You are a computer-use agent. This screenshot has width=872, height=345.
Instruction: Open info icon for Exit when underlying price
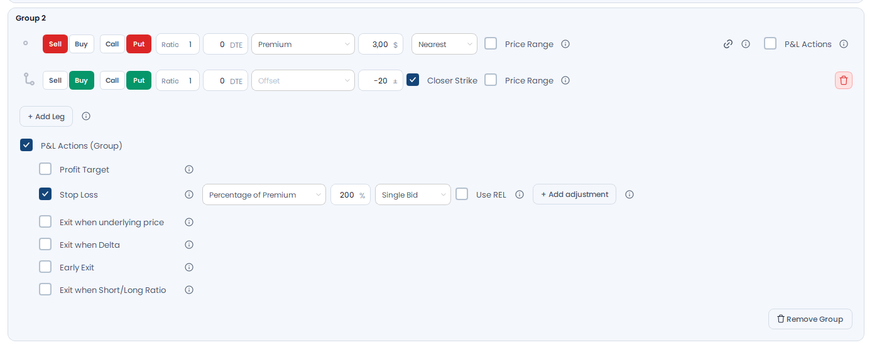(189, 222)
